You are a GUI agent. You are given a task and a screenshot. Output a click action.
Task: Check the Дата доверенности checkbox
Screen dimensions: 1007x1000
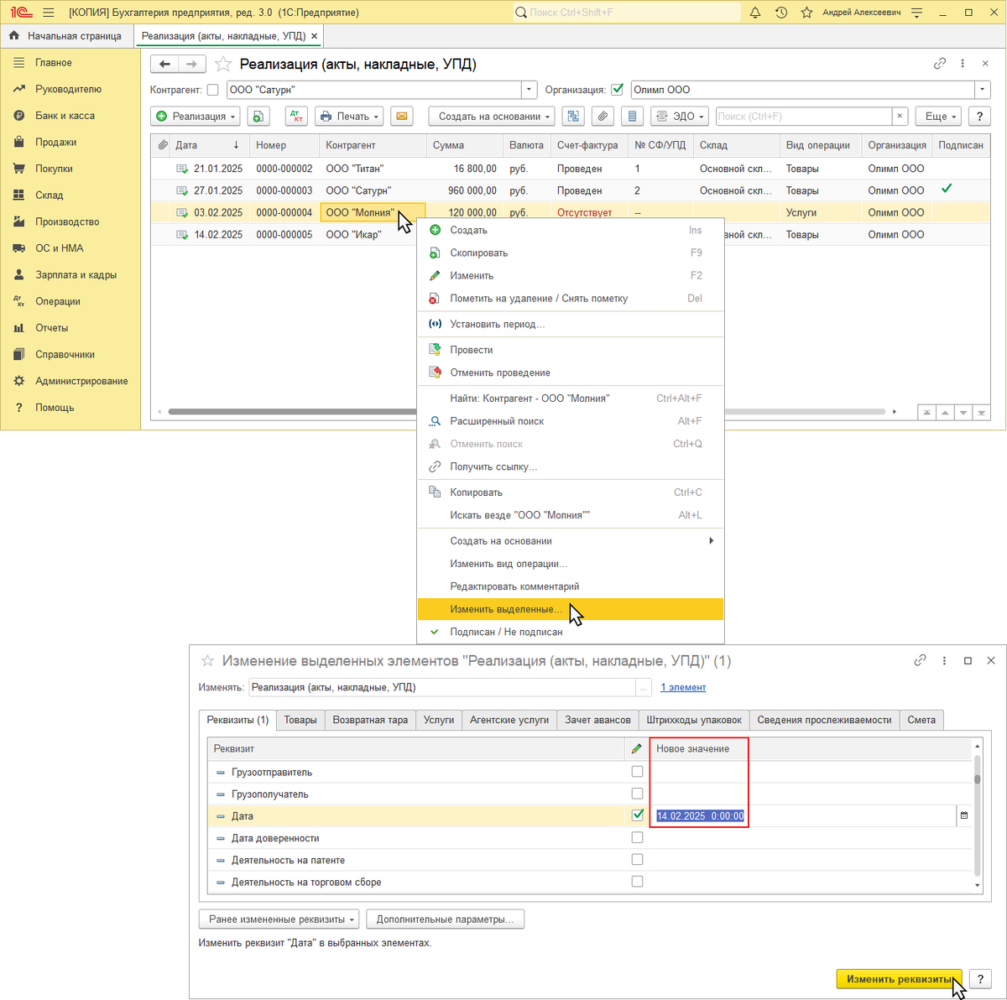point(637,837)
